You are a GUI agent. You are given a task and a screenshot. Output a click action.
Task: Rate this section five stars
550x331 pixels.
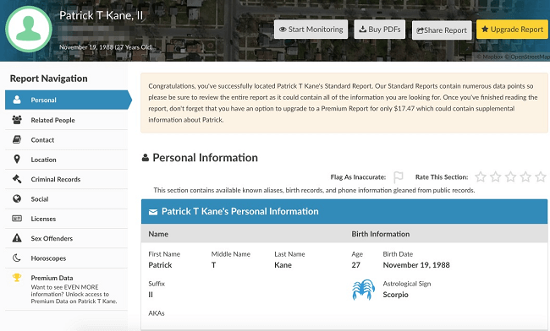[541, 177]
